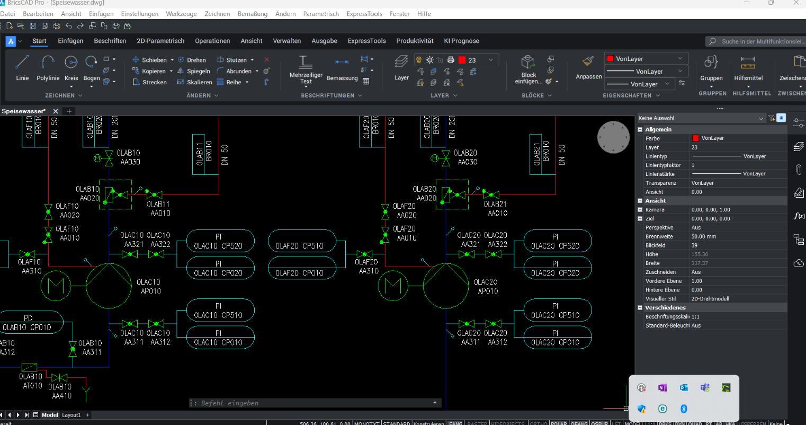This screenshot has height=425, width=806.
Task: Collapse the Verschiedenes section
Action: [x=640, y=307]
